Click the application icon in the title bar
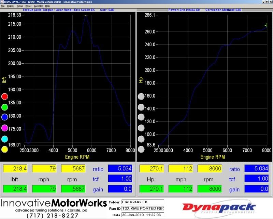Image resolution: width=273 pixels, height=219 pixels. coord(2,2)
